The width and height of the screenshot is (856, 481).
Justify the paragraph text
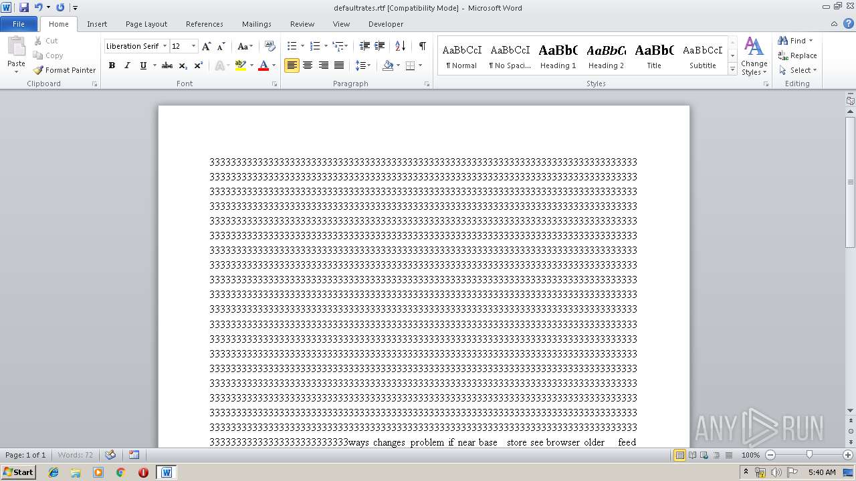coord(339,65)
